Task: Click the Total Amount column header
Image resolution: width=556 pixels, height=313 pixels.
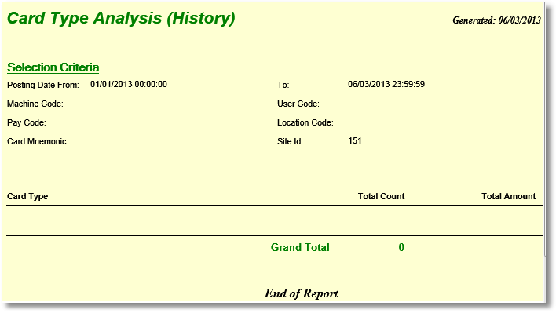Action: (x=508, y=196)
